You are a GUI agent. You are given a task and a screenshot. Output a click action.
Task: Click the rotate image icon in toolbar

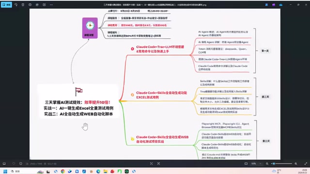click(x=16, y=5)
